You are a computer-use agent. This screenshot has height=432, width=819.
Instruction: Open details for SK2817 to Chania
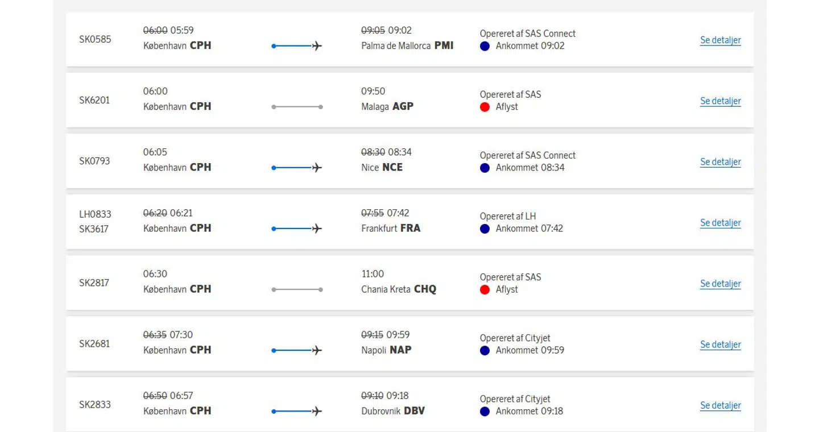(x=720, y=283)
